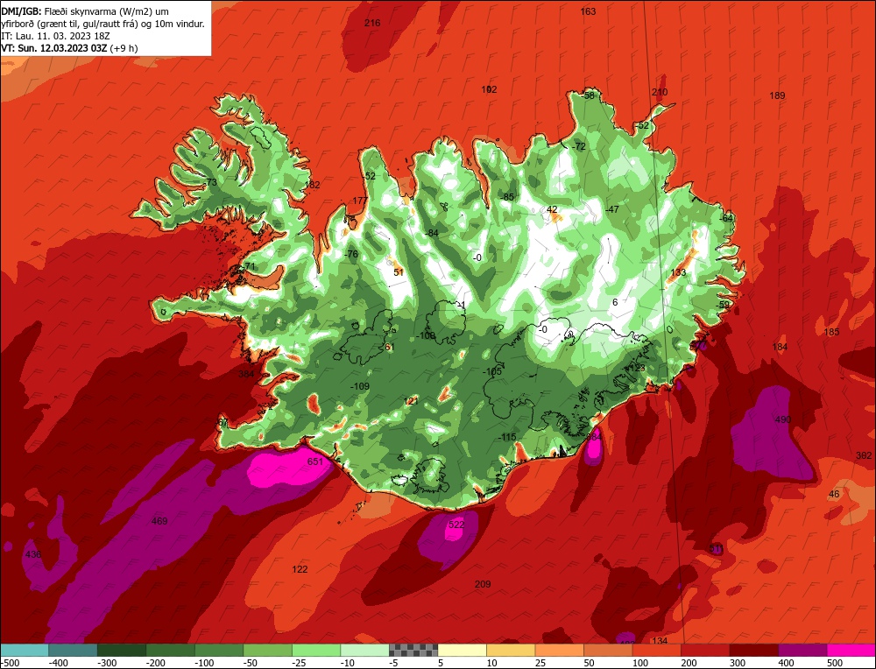The height and width of the screenshot is (669, 876).
Task: Click the value -64 on the east coast
Action: coord(725,218)
